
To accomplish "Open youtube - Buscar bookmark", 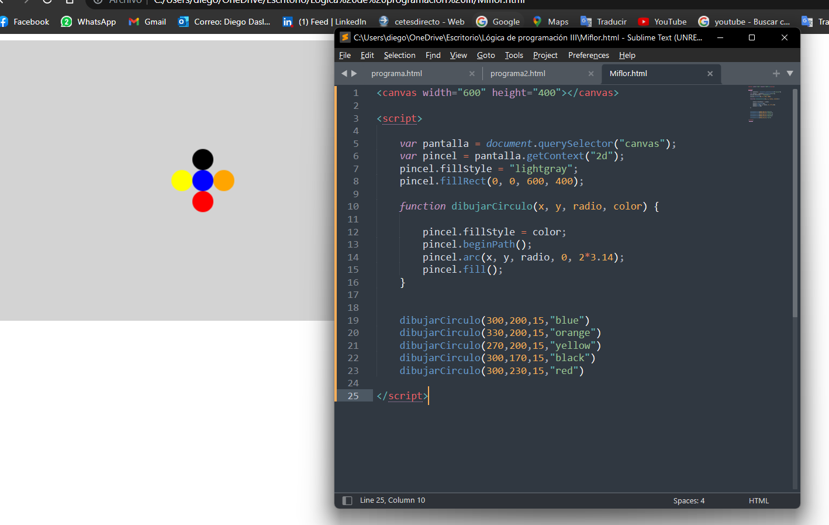I will pyautogui.click(x=744, y=22).
